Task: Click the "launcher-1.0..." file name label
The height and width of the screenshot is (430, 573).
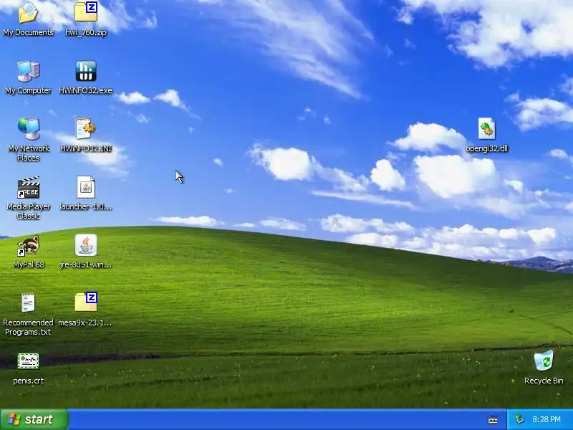Action: [86, 206]
